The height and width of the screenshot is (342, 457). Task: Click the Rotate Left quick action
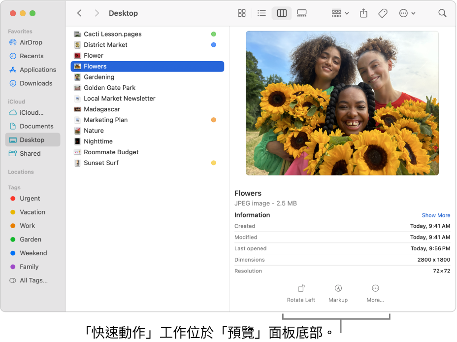301,294
